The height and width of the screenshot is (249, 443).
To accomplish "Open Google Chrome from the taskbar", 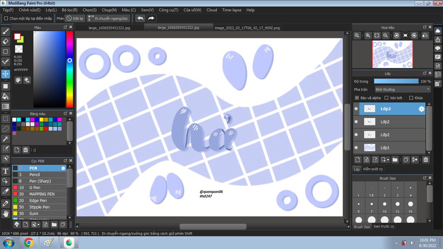I will [x=29, y=243].
